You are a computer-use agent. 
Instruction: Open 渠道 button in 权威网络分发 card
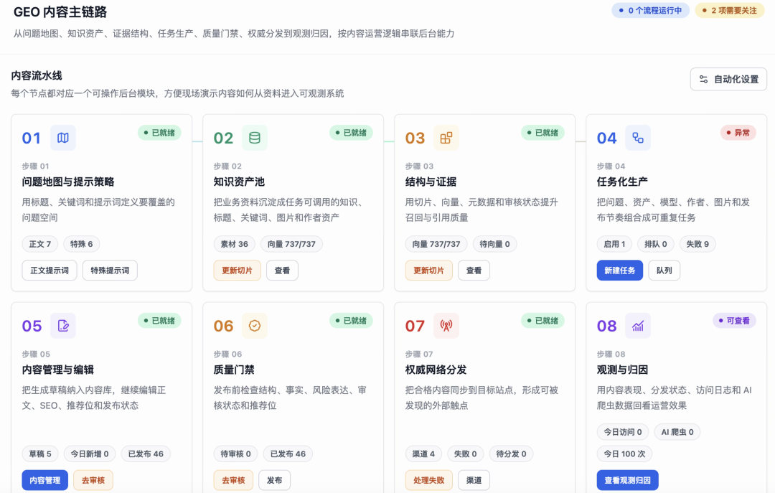(x=474, y=480)
